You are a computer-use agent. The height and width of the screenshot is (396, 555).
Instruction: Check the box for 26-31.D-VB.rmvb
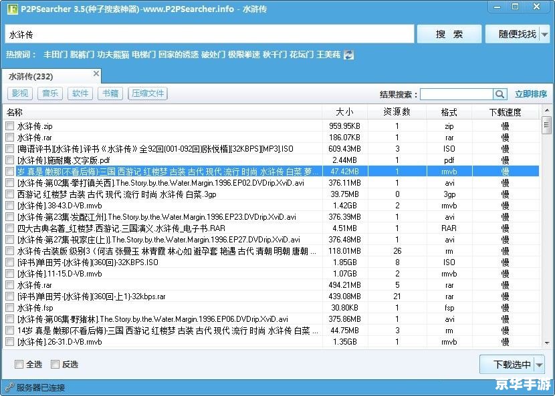pos(10,341)
